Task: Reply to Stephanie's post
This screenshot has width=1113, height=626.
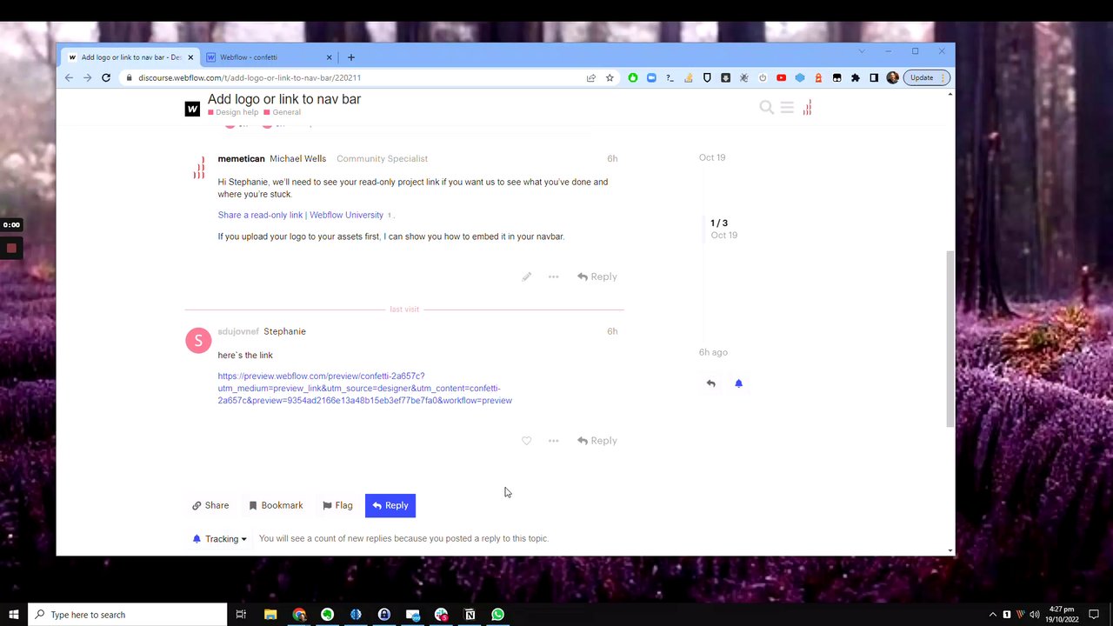Action: point(597,441)
